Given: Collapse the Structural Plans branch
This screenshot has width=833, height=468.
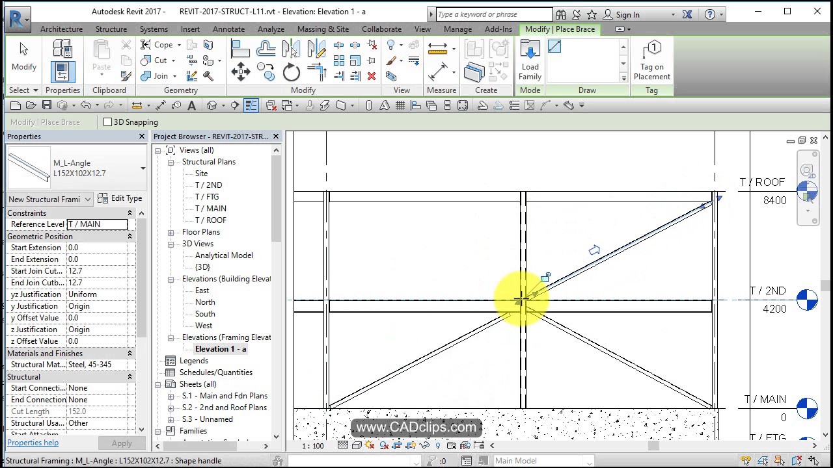Looking at the screenshot, I should (x=170, y=162).
